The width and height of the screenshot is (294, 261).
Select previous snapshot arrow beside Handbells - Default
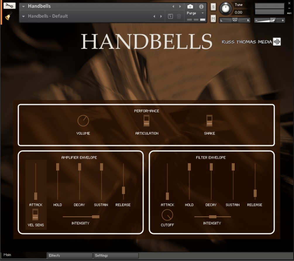pos(154,16)
